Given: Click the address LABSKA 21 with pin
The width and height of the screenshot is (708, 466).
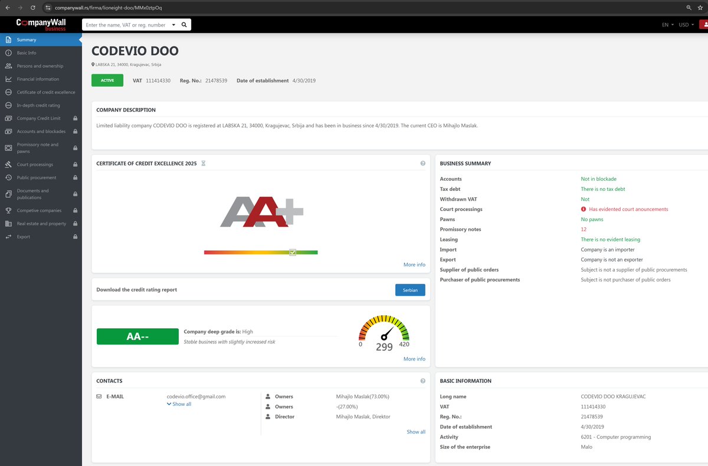Looking at the screenshot, I should tap(126, 64).
